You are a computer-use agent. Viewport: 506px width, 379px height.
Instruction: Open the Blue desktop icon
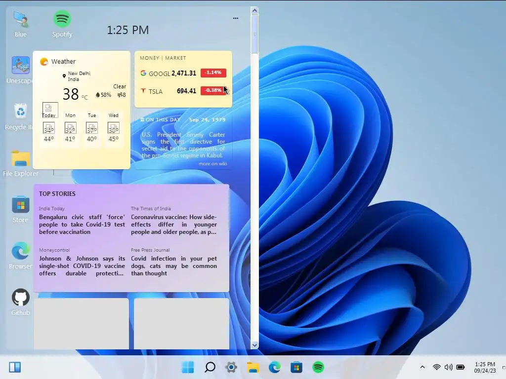(x=21, y=24)
